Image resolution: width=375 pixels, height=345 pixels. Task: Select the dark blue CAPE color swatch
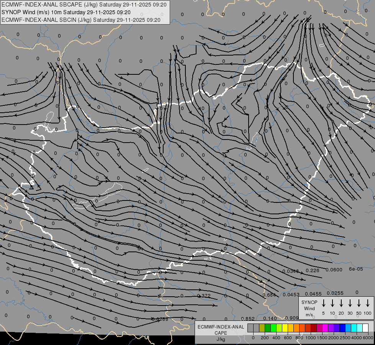pos(343,328)
